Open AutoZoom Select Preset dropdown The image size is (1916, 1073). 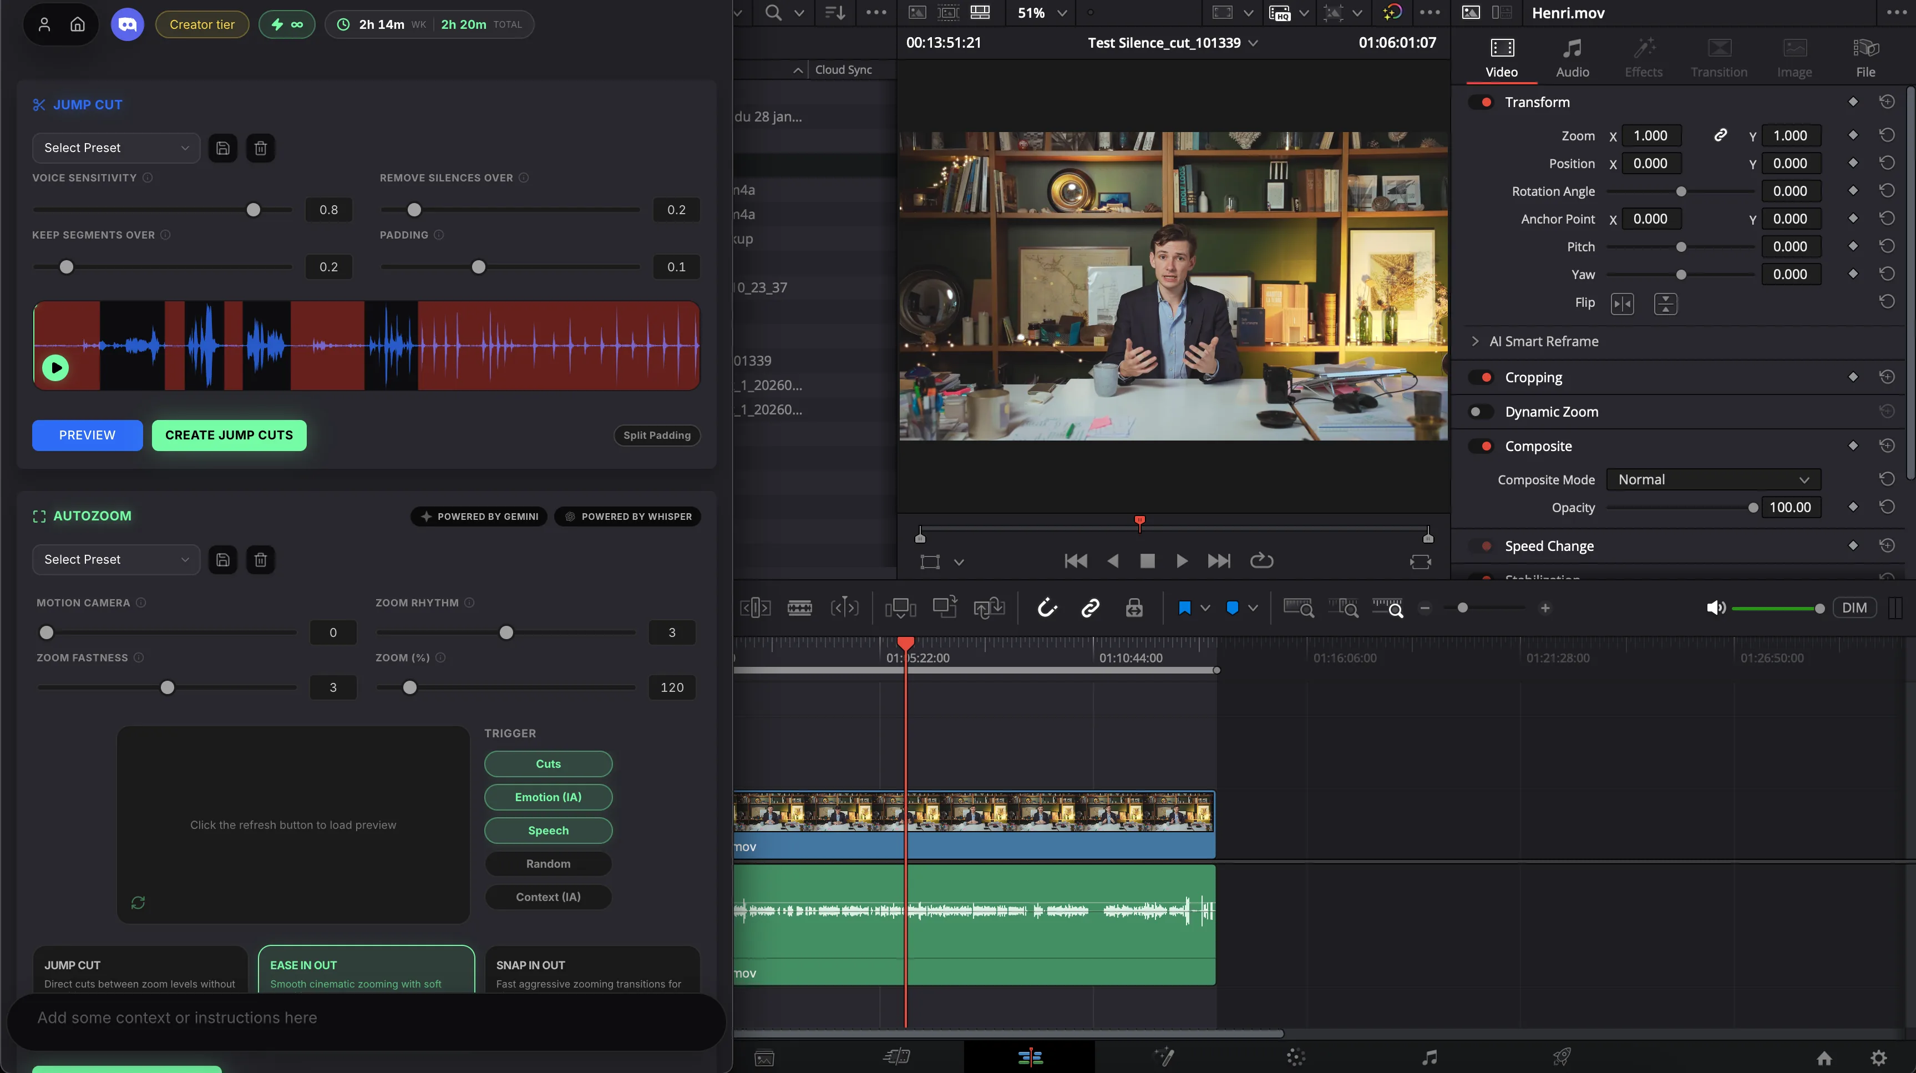(116, 559)
